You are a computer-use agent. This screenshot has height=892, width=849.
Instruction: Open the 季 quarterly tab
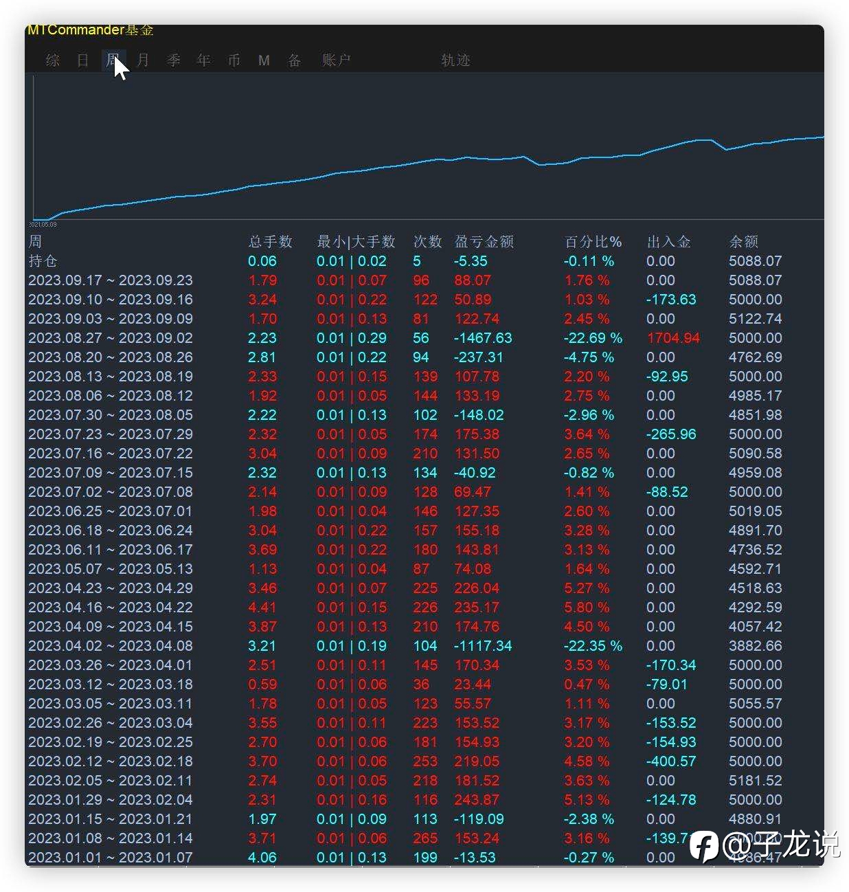pyautogui.click(x=173, y=60)
